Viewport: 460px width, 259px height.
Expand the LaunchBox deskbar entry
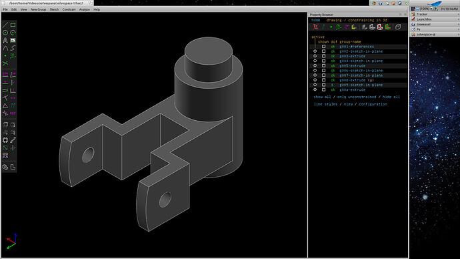coord(458,19)
